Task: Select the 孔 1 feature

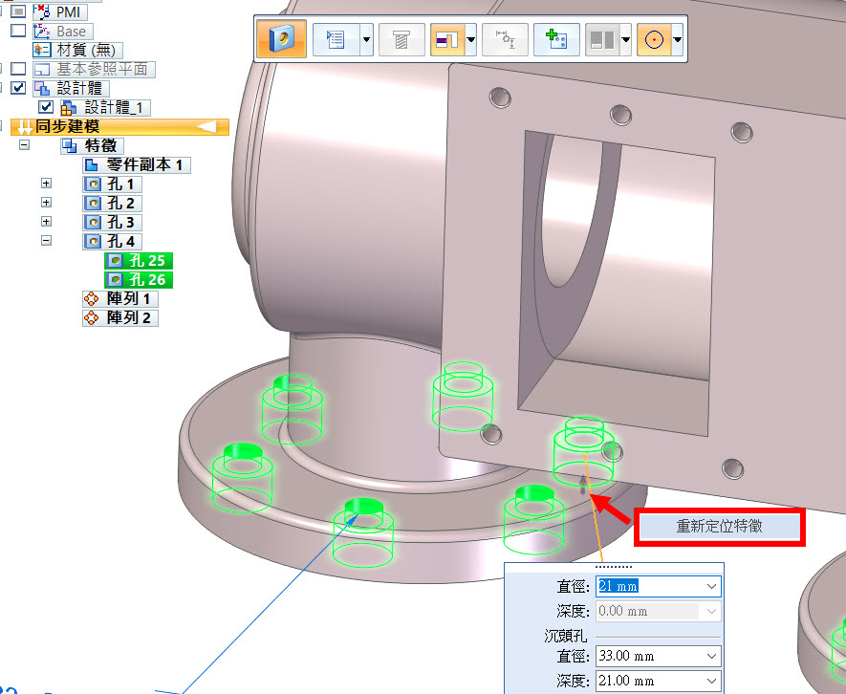Action: [112, 184]
